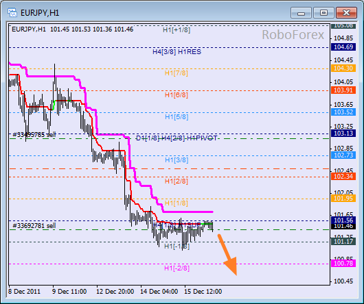Click the EURJPY chart window icon
The height and width of the screenshot is (304, 364).
pos(12,12)
